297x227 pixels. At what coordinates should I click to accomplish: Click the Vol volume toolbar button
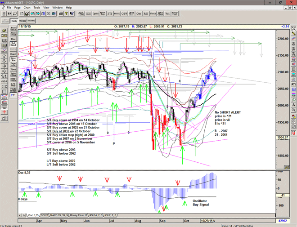[x=167, y=14]
